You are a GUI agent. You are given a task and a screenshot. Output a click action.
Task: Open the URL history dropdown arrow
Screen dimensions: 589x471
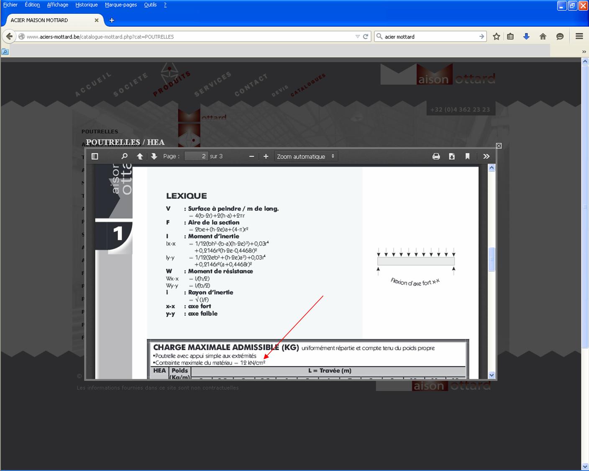click(x=357, y=37)
